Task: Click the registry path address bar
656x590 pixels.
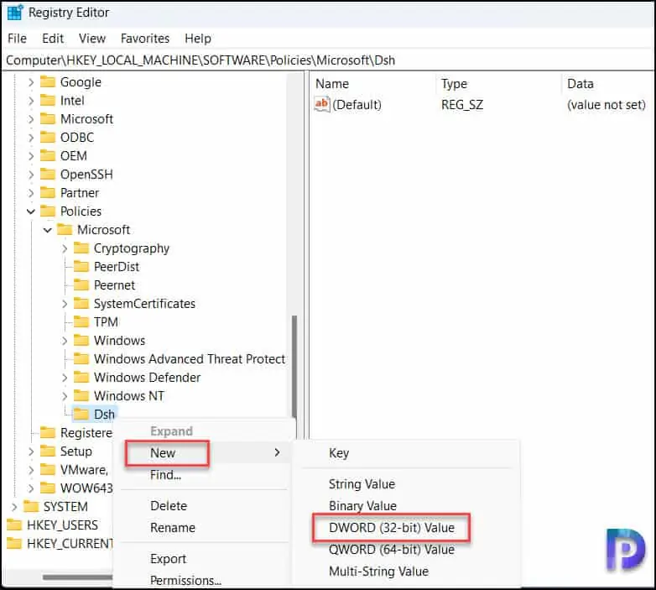Action: point(328,60)
